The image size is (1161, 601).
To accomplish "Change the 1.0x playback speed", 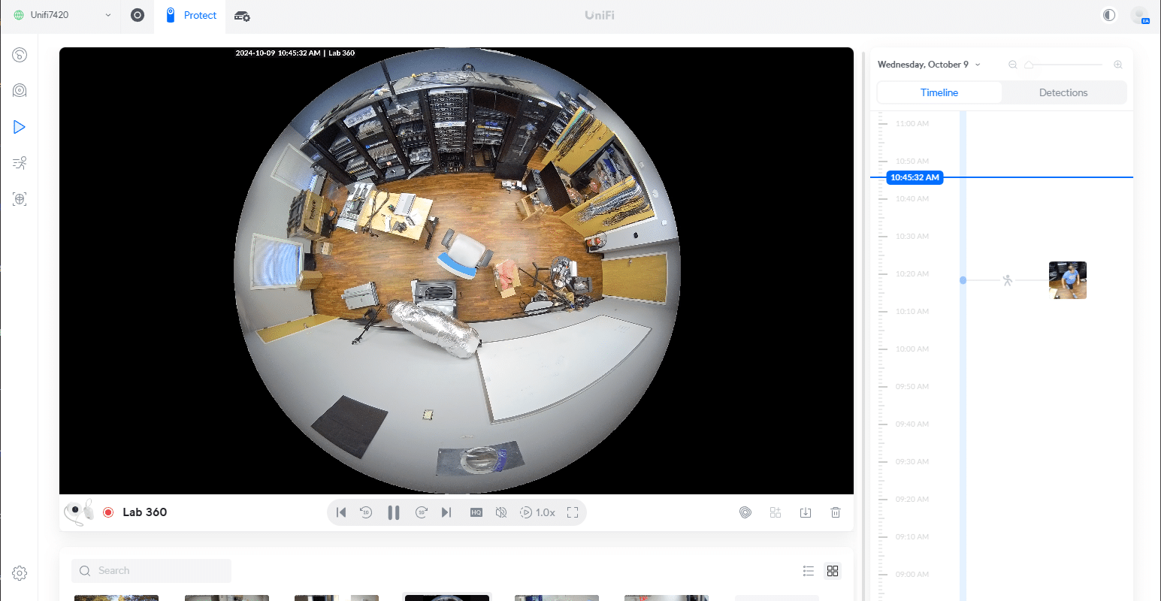I will tap(538, 512).
